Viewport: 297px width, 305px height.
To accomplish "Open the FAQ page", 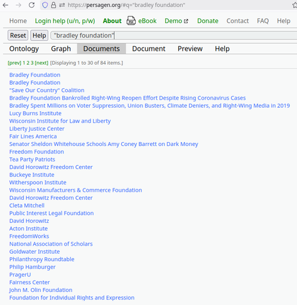I will coord(263,21).
